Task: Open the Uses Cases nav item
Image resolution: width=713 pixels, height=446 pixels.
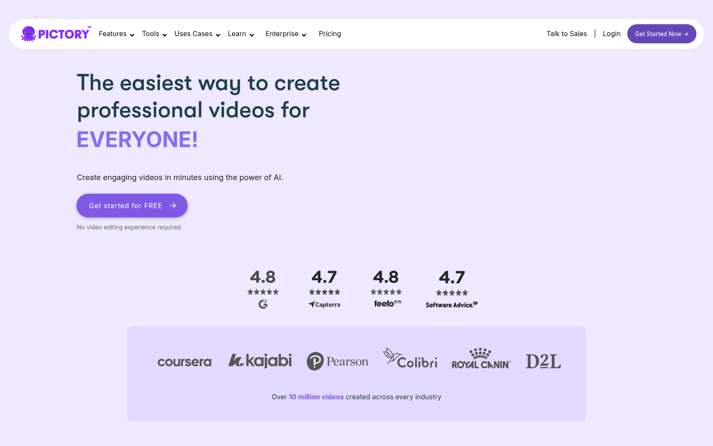Action: 193,34
